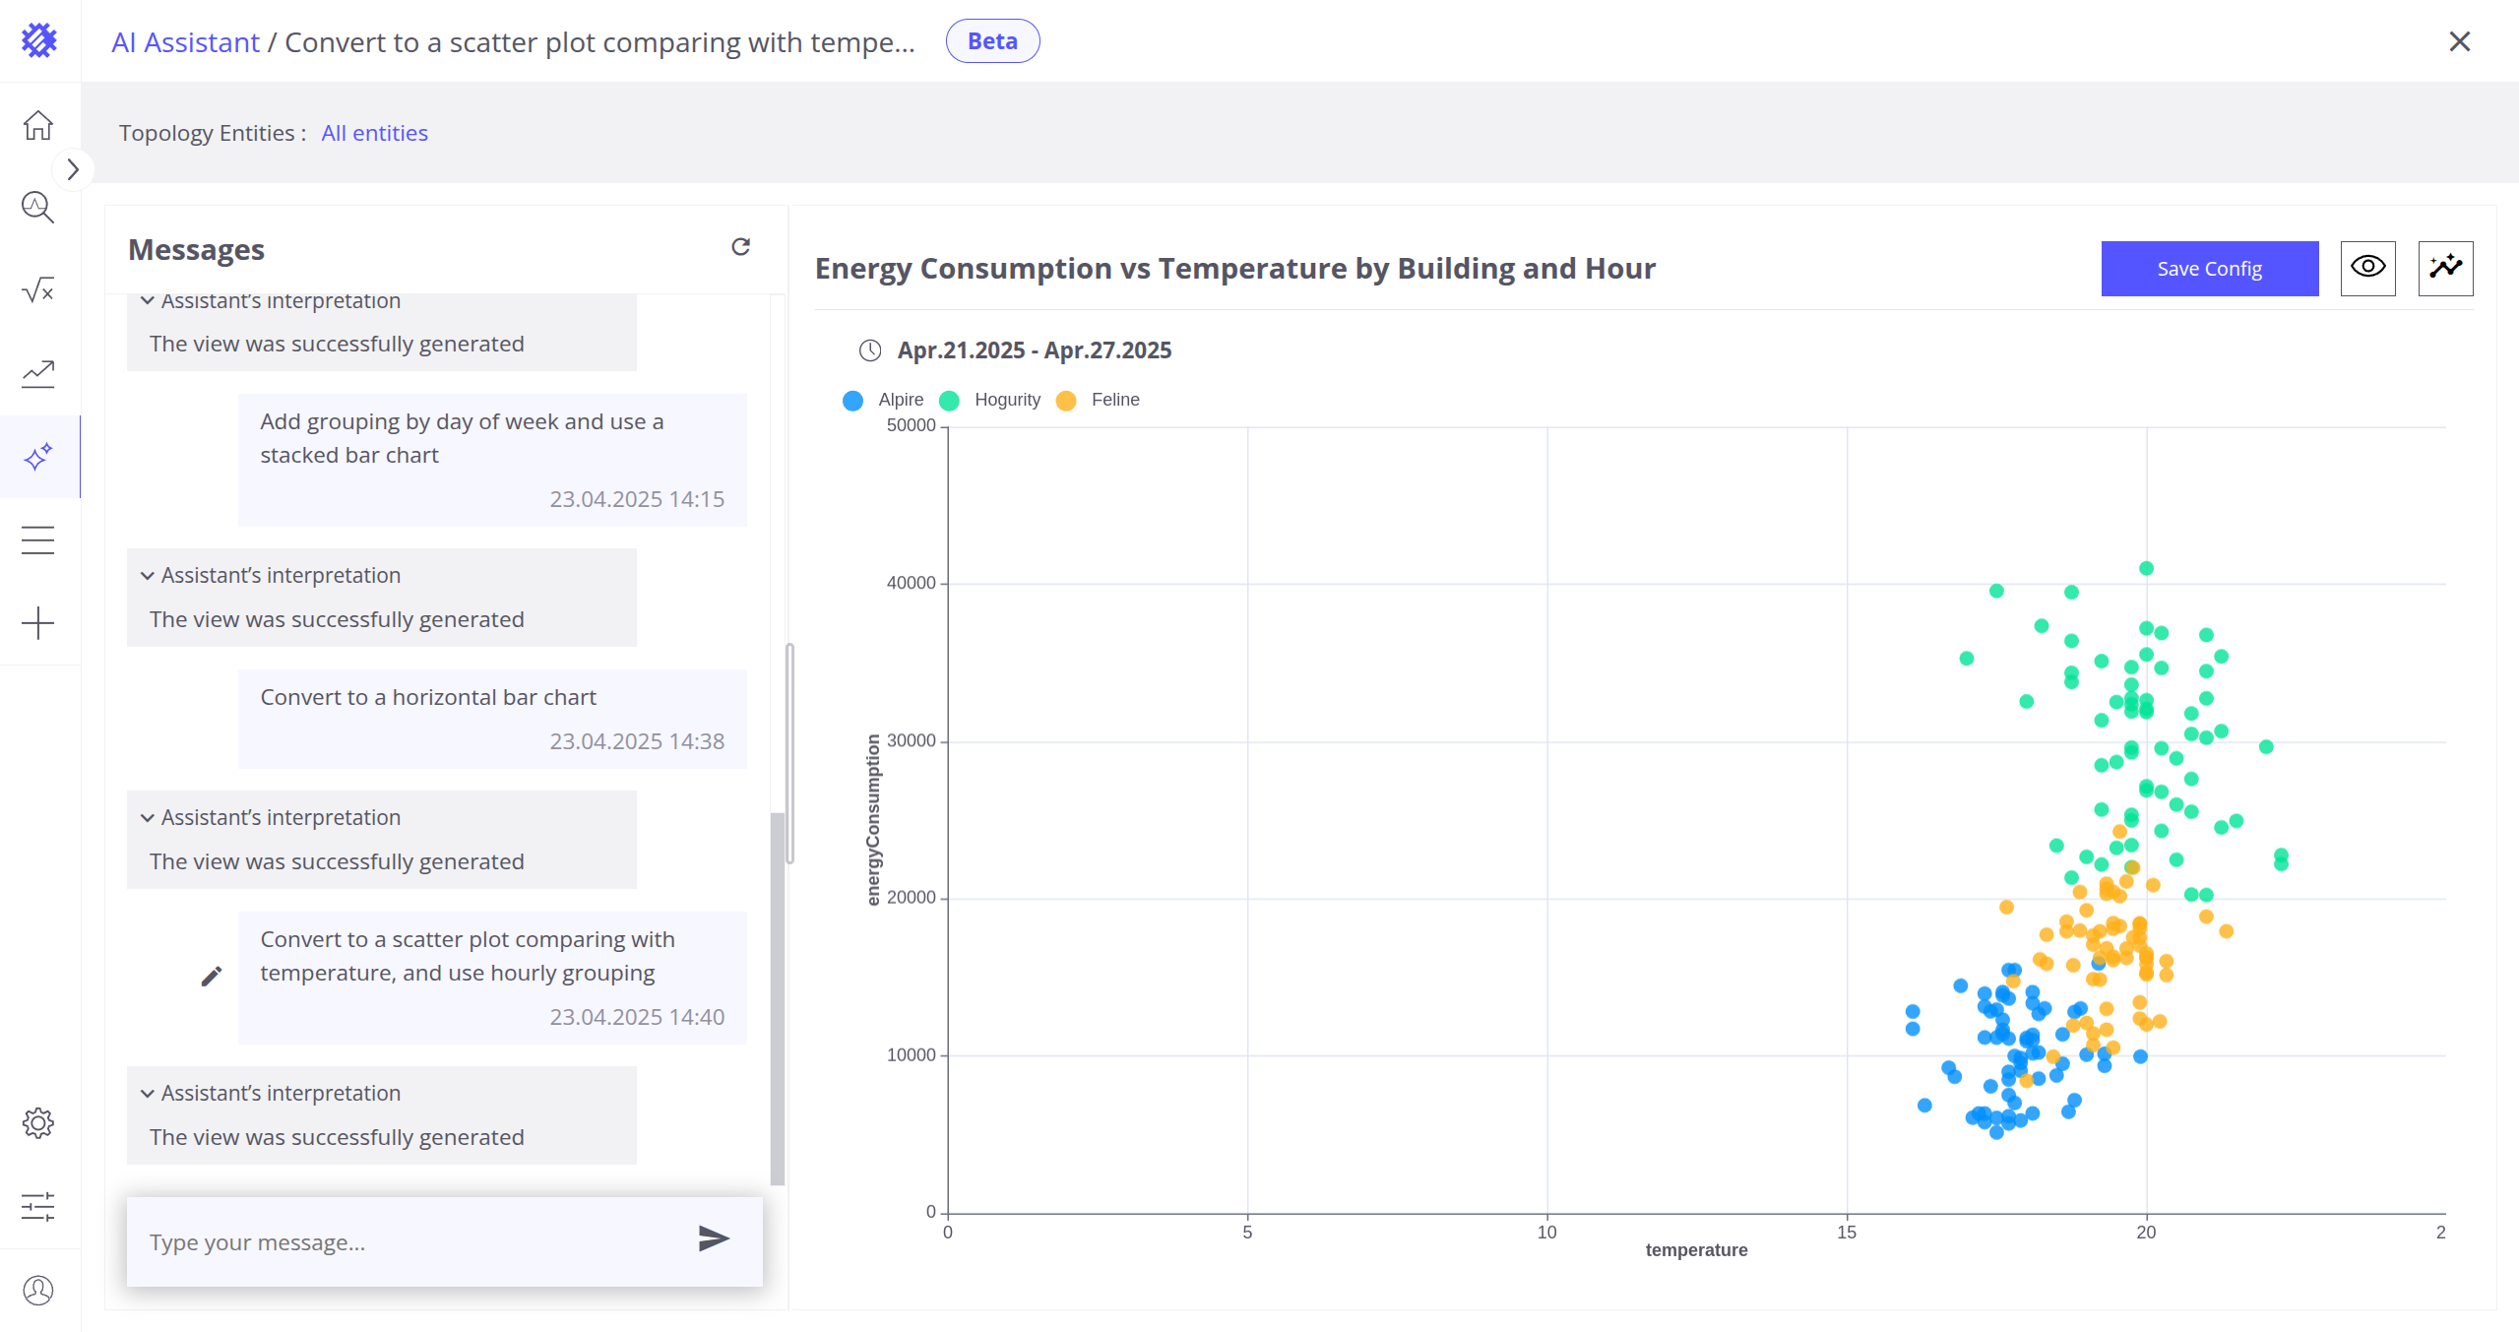Viewport: 2519px width, 1332px height.
Task: Toggle the eye preview button
Action: 2367,268
